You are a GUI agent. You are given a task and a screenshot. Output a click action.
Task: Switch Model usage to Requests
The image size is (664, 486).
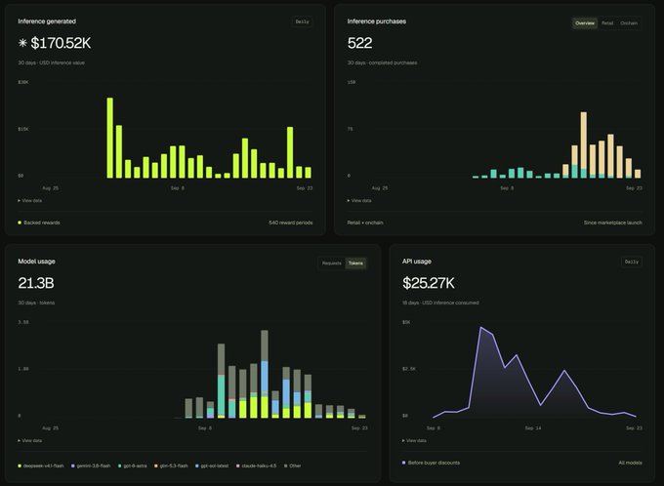pyautogui.click(x=332, y=263)
